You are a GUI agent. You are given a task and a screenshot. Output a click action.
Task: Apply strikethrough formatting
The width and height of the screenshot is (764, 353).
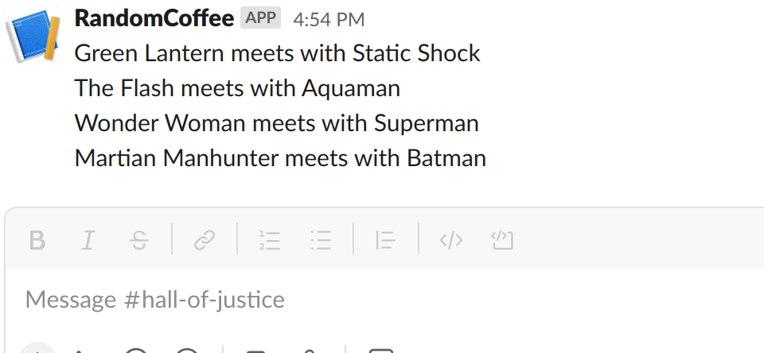pyautogui.click(x=139, y=240)
